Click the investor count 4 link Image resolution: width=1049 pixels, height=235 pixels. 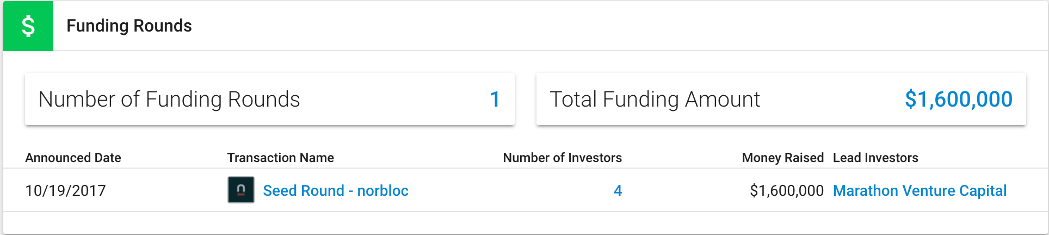[x=618, y=190]
